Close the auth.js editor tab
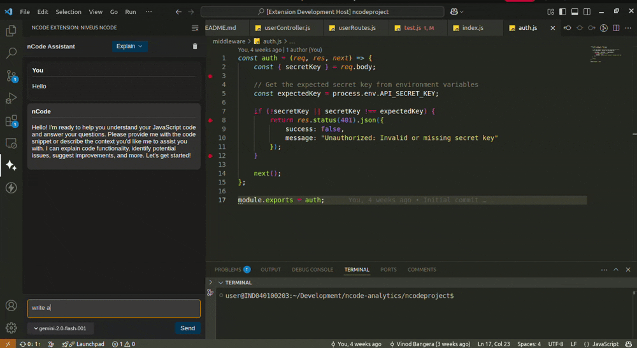Screen dimensions: 637x348 tap(552, 28)
